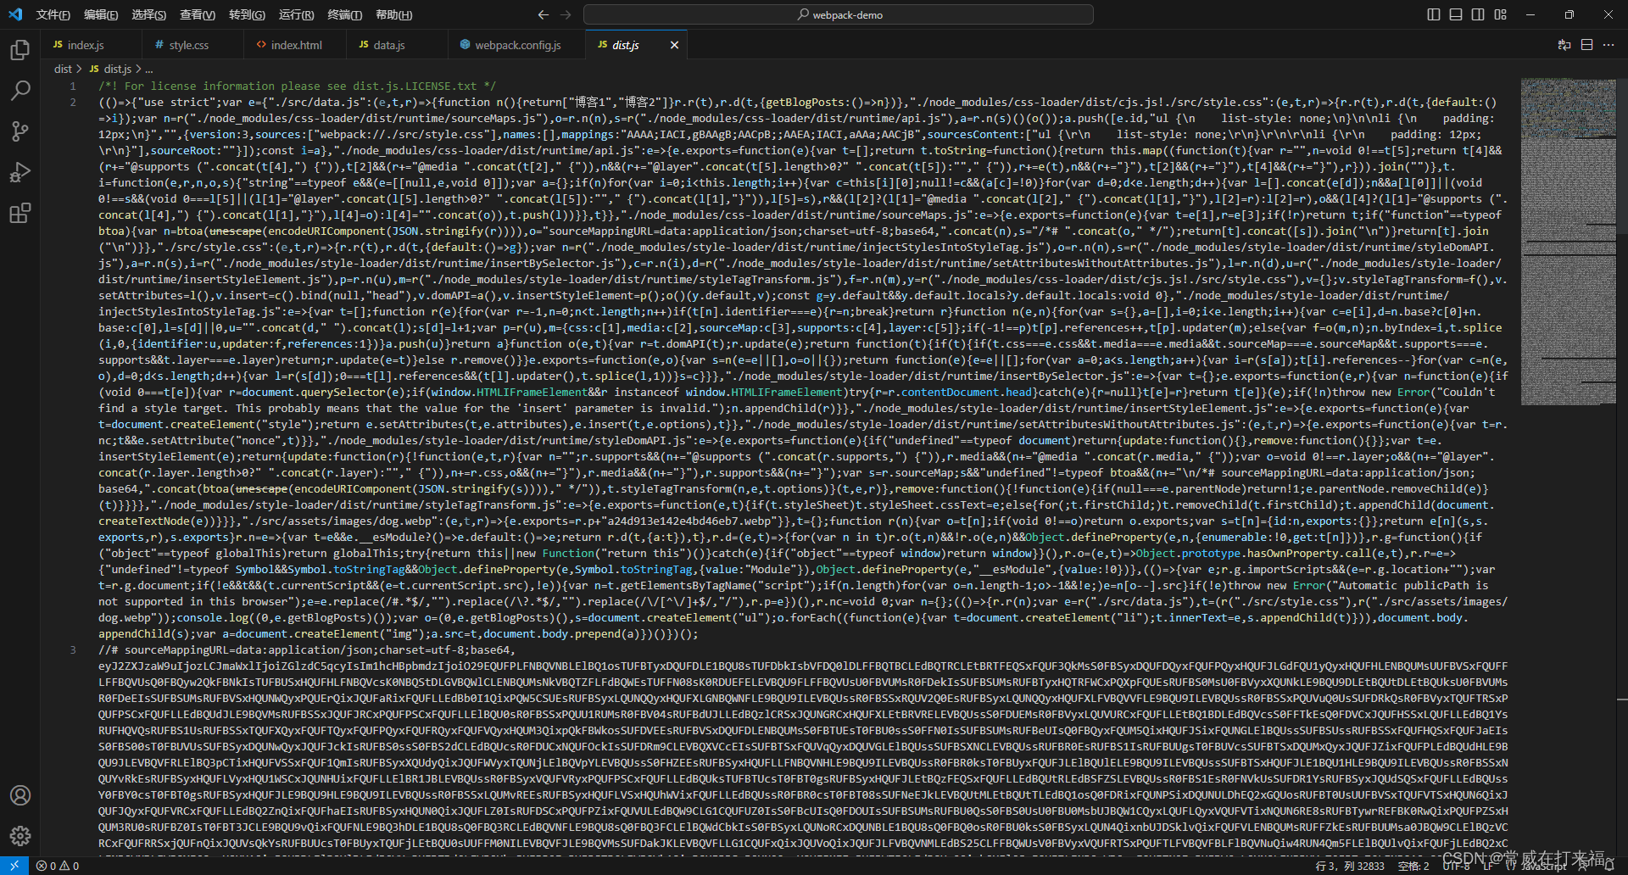Viewport: 1628px width, 875px height.
Task: Open the Extensions view
Action: pos(20,213)
